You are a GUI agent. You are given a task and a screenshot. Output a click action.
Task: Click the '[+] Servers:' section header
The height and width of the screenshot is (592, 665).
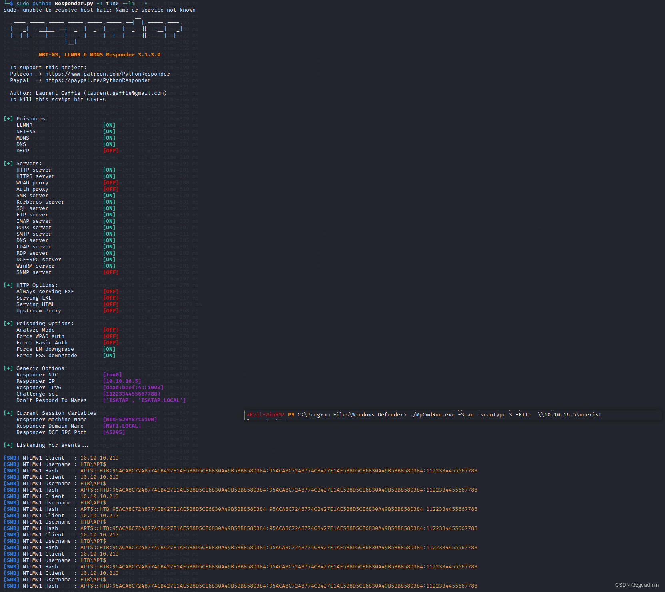[23, 164]
